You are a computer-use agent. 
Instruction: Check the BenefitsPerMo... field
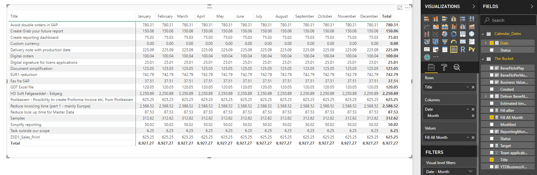(492, 75)
